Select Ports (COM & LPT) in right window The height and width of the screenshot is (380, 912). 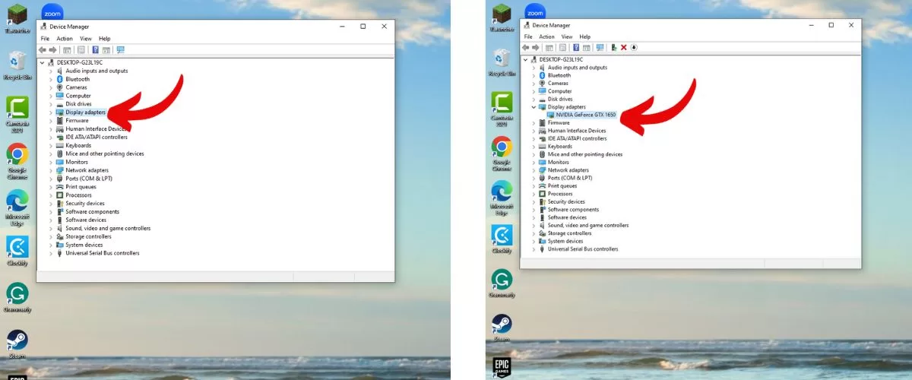(x=563, y=178)
